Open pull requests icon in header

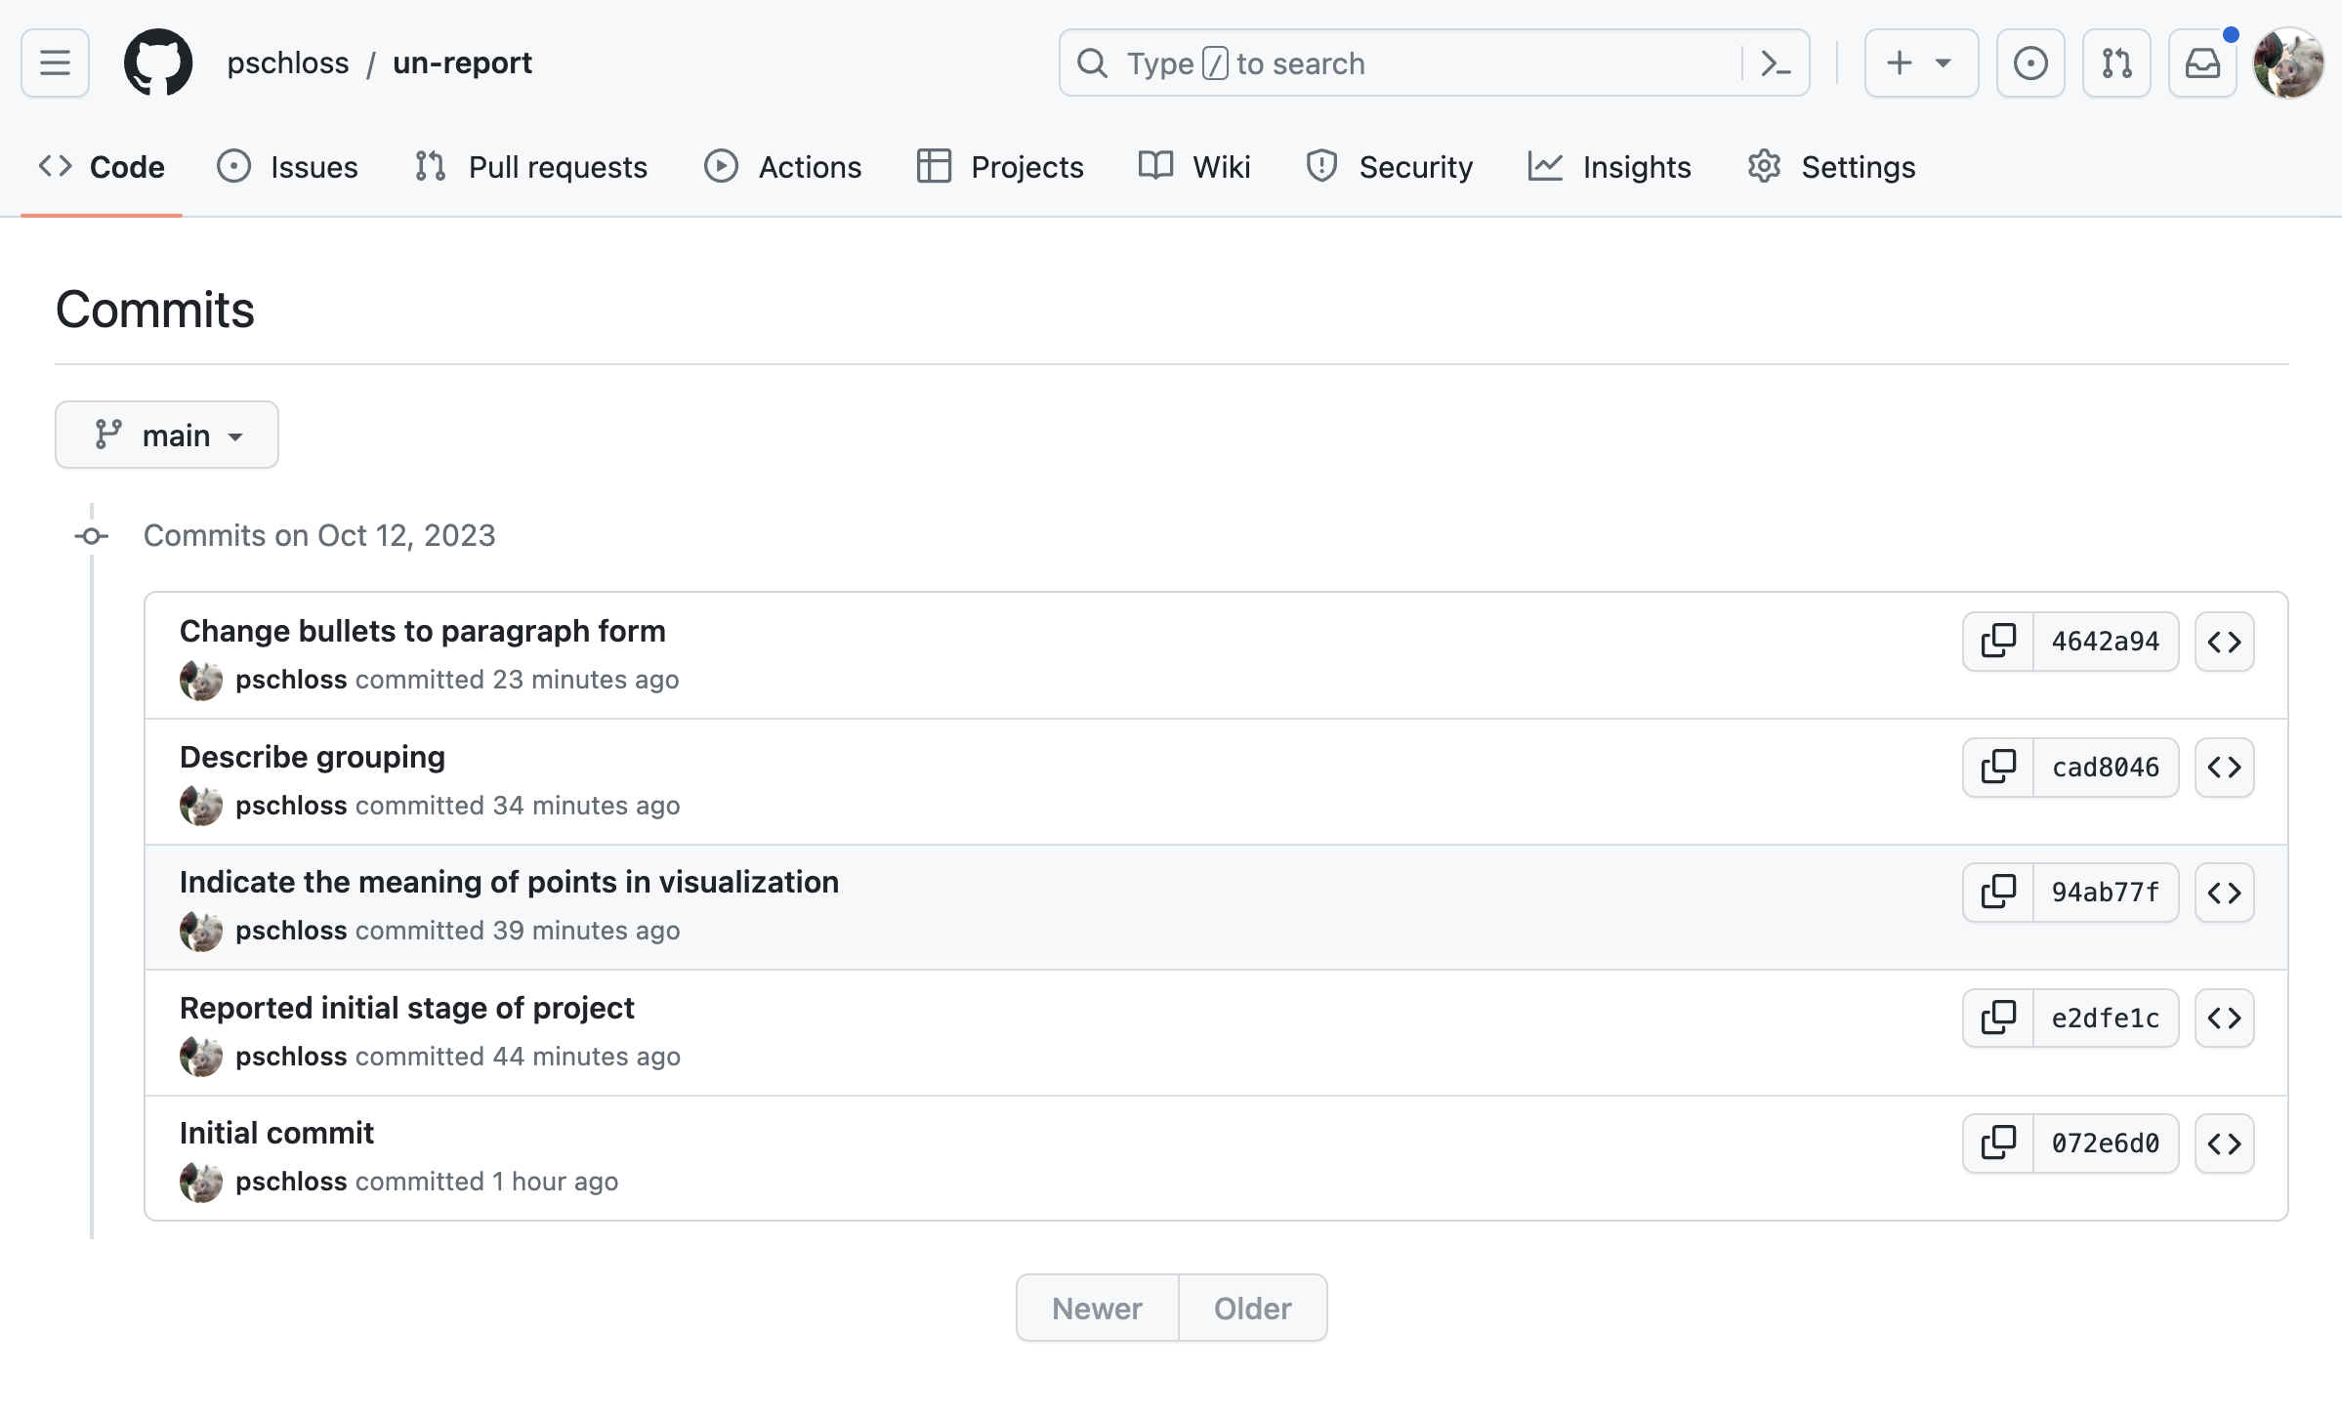click(2115, 63)
